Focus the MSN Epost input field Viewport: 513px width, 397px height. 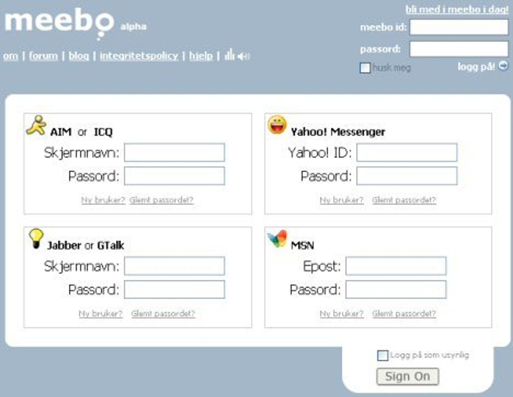pos(396,266)
